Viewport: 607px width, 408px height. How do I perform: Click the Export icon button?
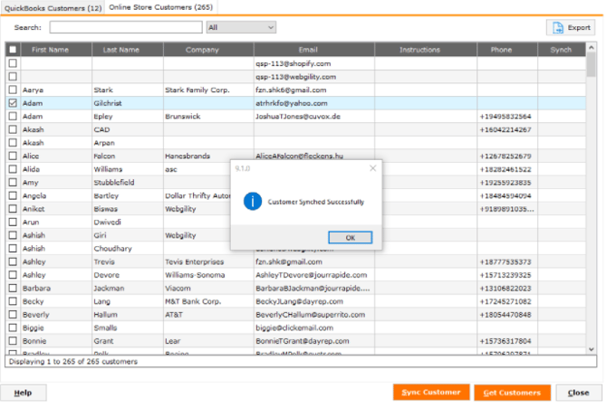pos(570,28)
